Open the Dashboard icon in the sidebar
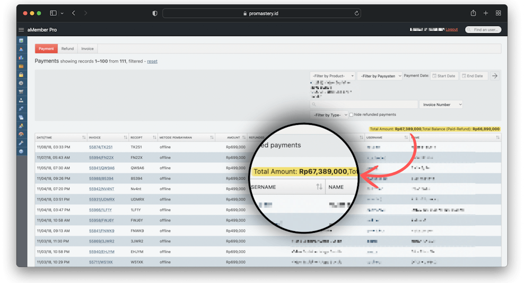The image size is (524, 283). [21, 41]
